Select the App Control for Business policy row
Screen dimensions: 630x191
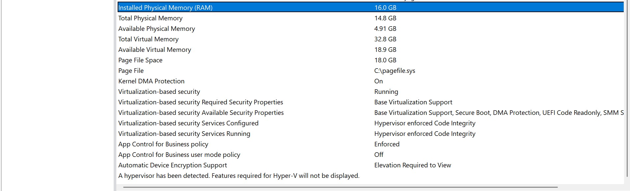[163, 144]
